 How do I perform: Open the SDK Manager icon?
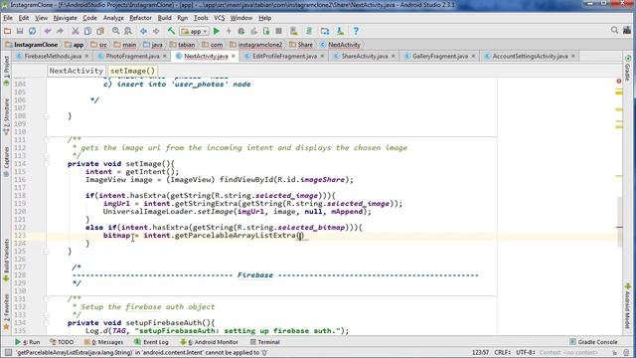(340, 31)
